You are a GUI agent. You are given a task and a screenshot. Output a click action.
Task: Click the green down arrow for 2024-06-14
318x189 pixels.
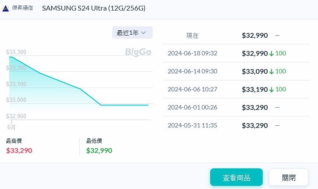[272, 72]
